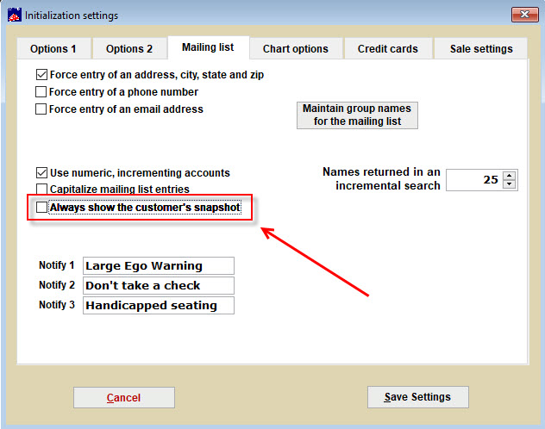The image size is (545, 429).
Task: Check Capitalize mailing list entries
Action: tap(41, 189)
